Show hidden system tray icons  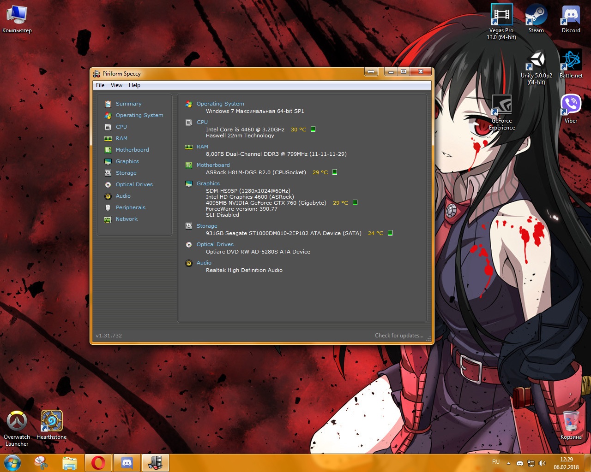click(508, 463)
